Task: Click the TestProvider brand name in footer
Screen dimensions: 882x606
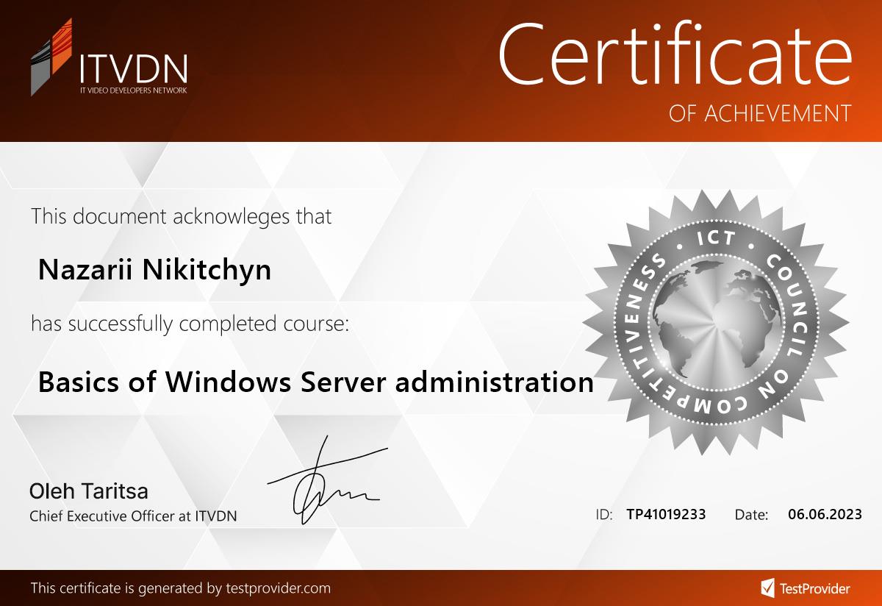Action: 814,588
